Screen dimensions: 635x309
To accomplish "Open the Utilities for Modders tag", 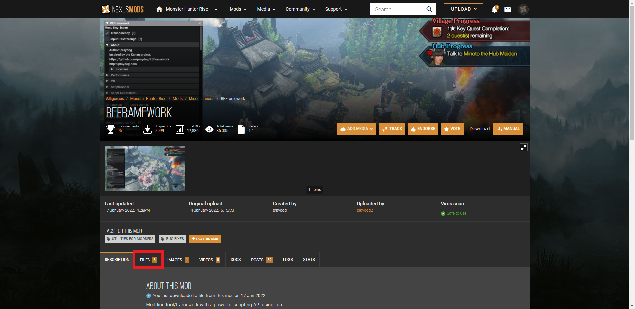I will coord(130,239).
